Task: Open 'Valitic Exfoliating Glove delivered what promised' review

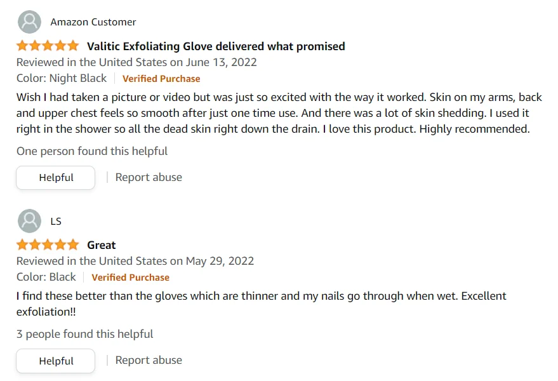Action: click(216, 46)
